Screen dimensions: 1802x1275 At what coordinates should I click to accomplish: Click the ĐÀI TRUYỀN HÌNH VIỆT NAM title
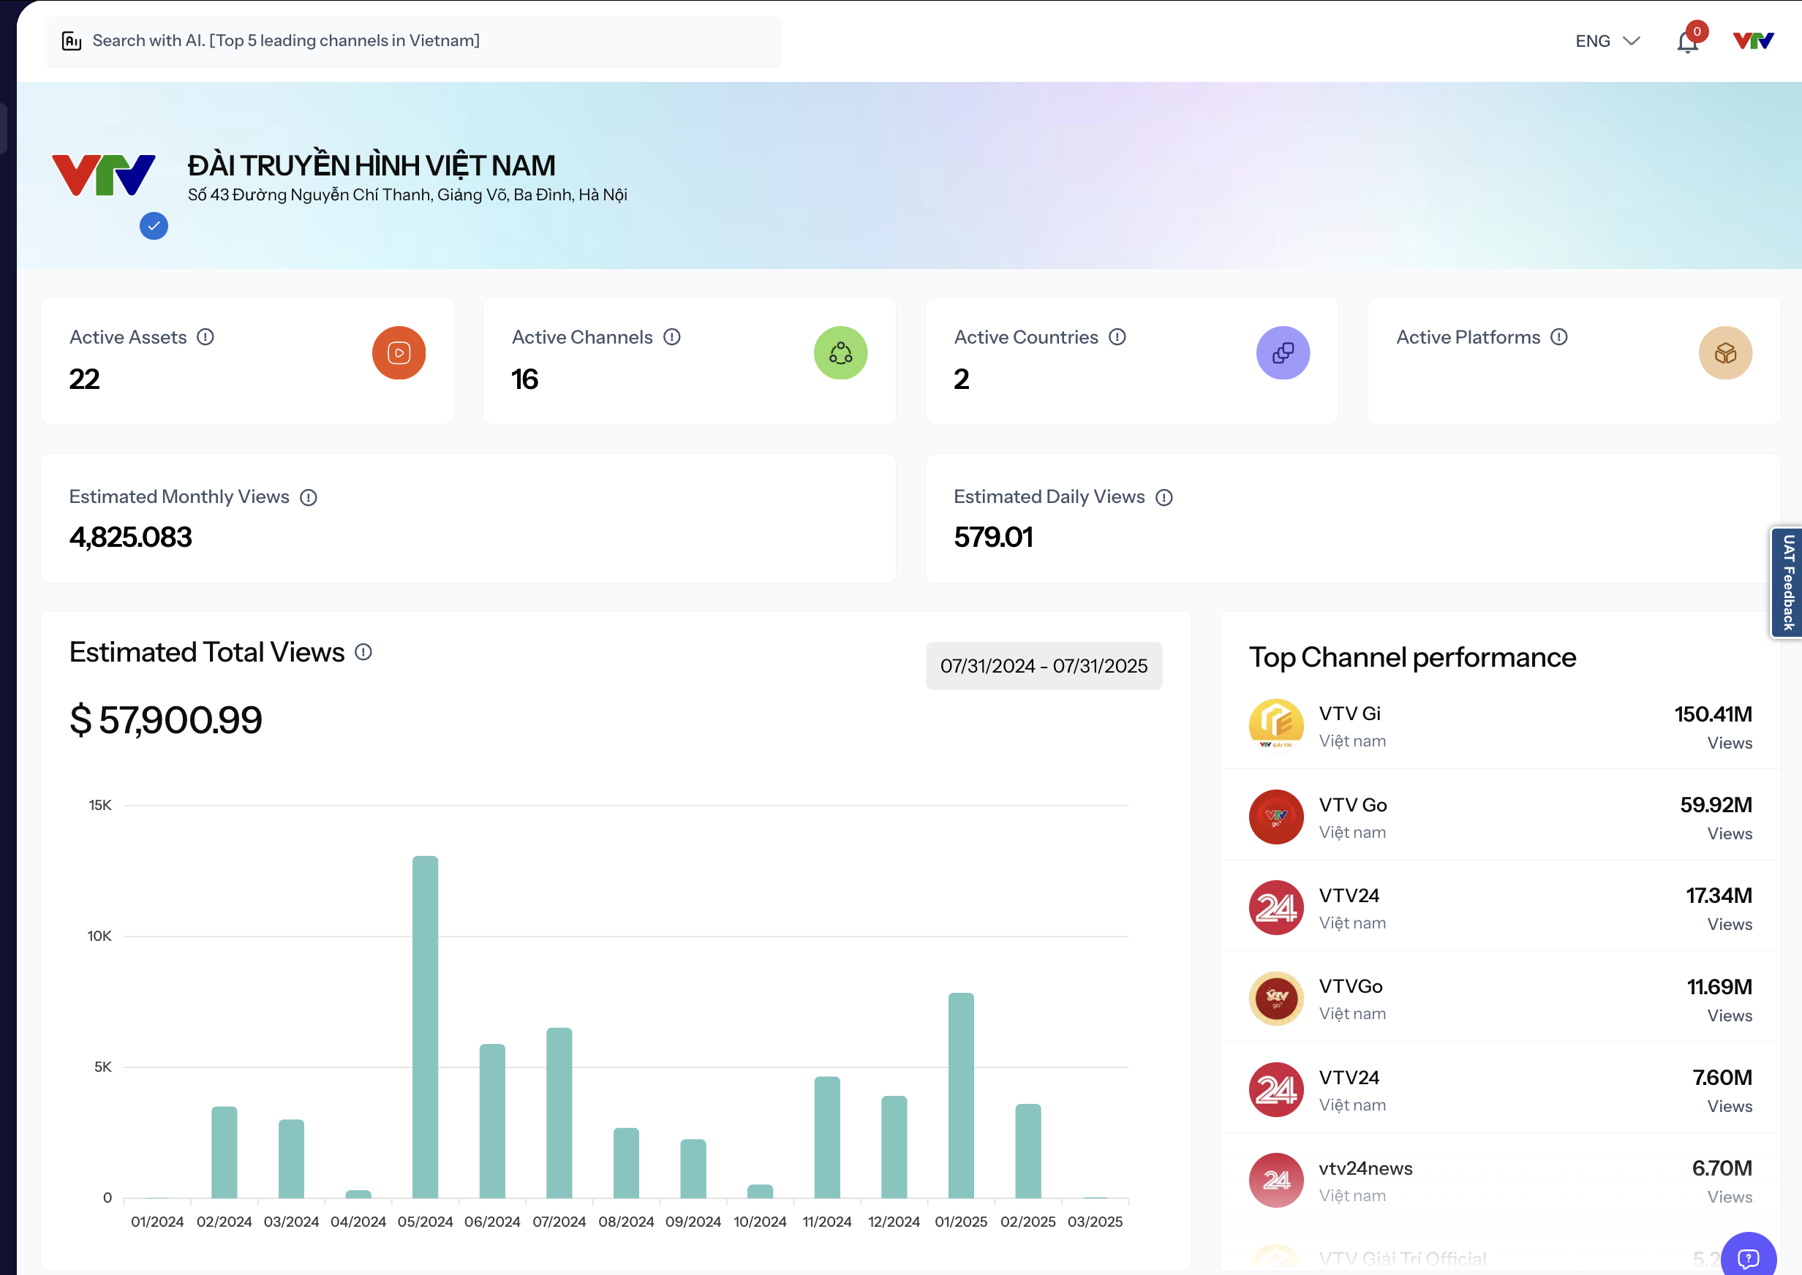pos(372,165)
